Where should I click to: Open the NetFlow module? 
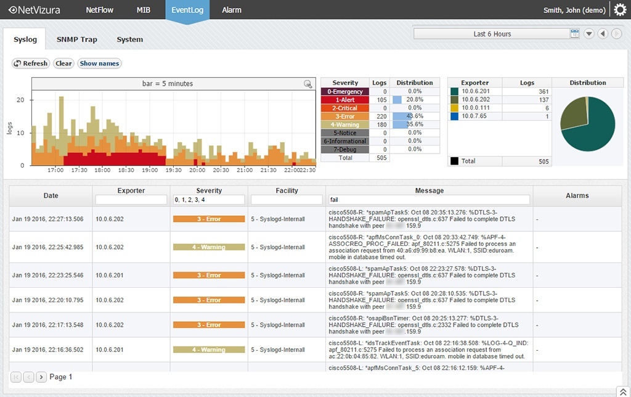click(99, 10)
